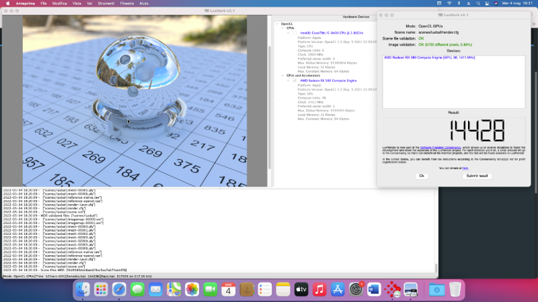Open Reminders app in dock
This screenshot has width=538, height=302.
coord(265,290)
